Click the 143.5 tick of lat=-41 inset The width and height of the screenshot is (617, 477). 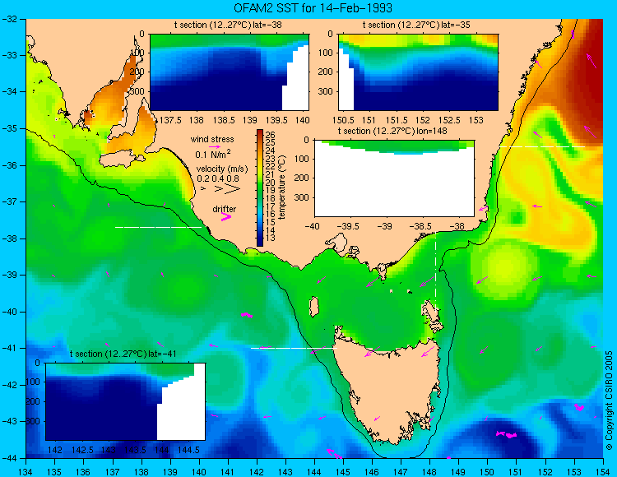coord(136,450)
